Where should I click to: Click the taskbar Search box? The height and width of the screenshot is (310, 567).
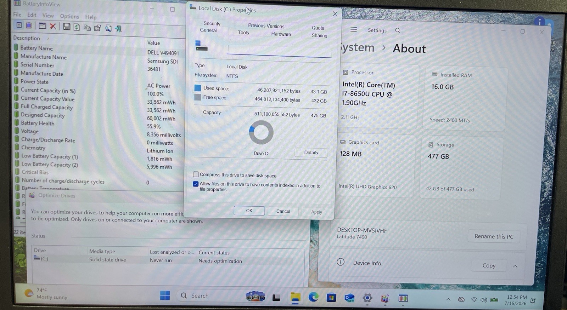[x=209, y=295]
